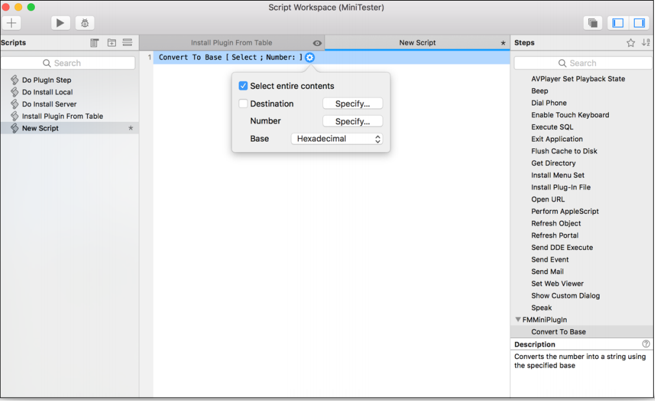The width and height of the screenshot is (655, 401).
Task: Switch to Install Plugin From Table tab
Action: coord(232,43)
